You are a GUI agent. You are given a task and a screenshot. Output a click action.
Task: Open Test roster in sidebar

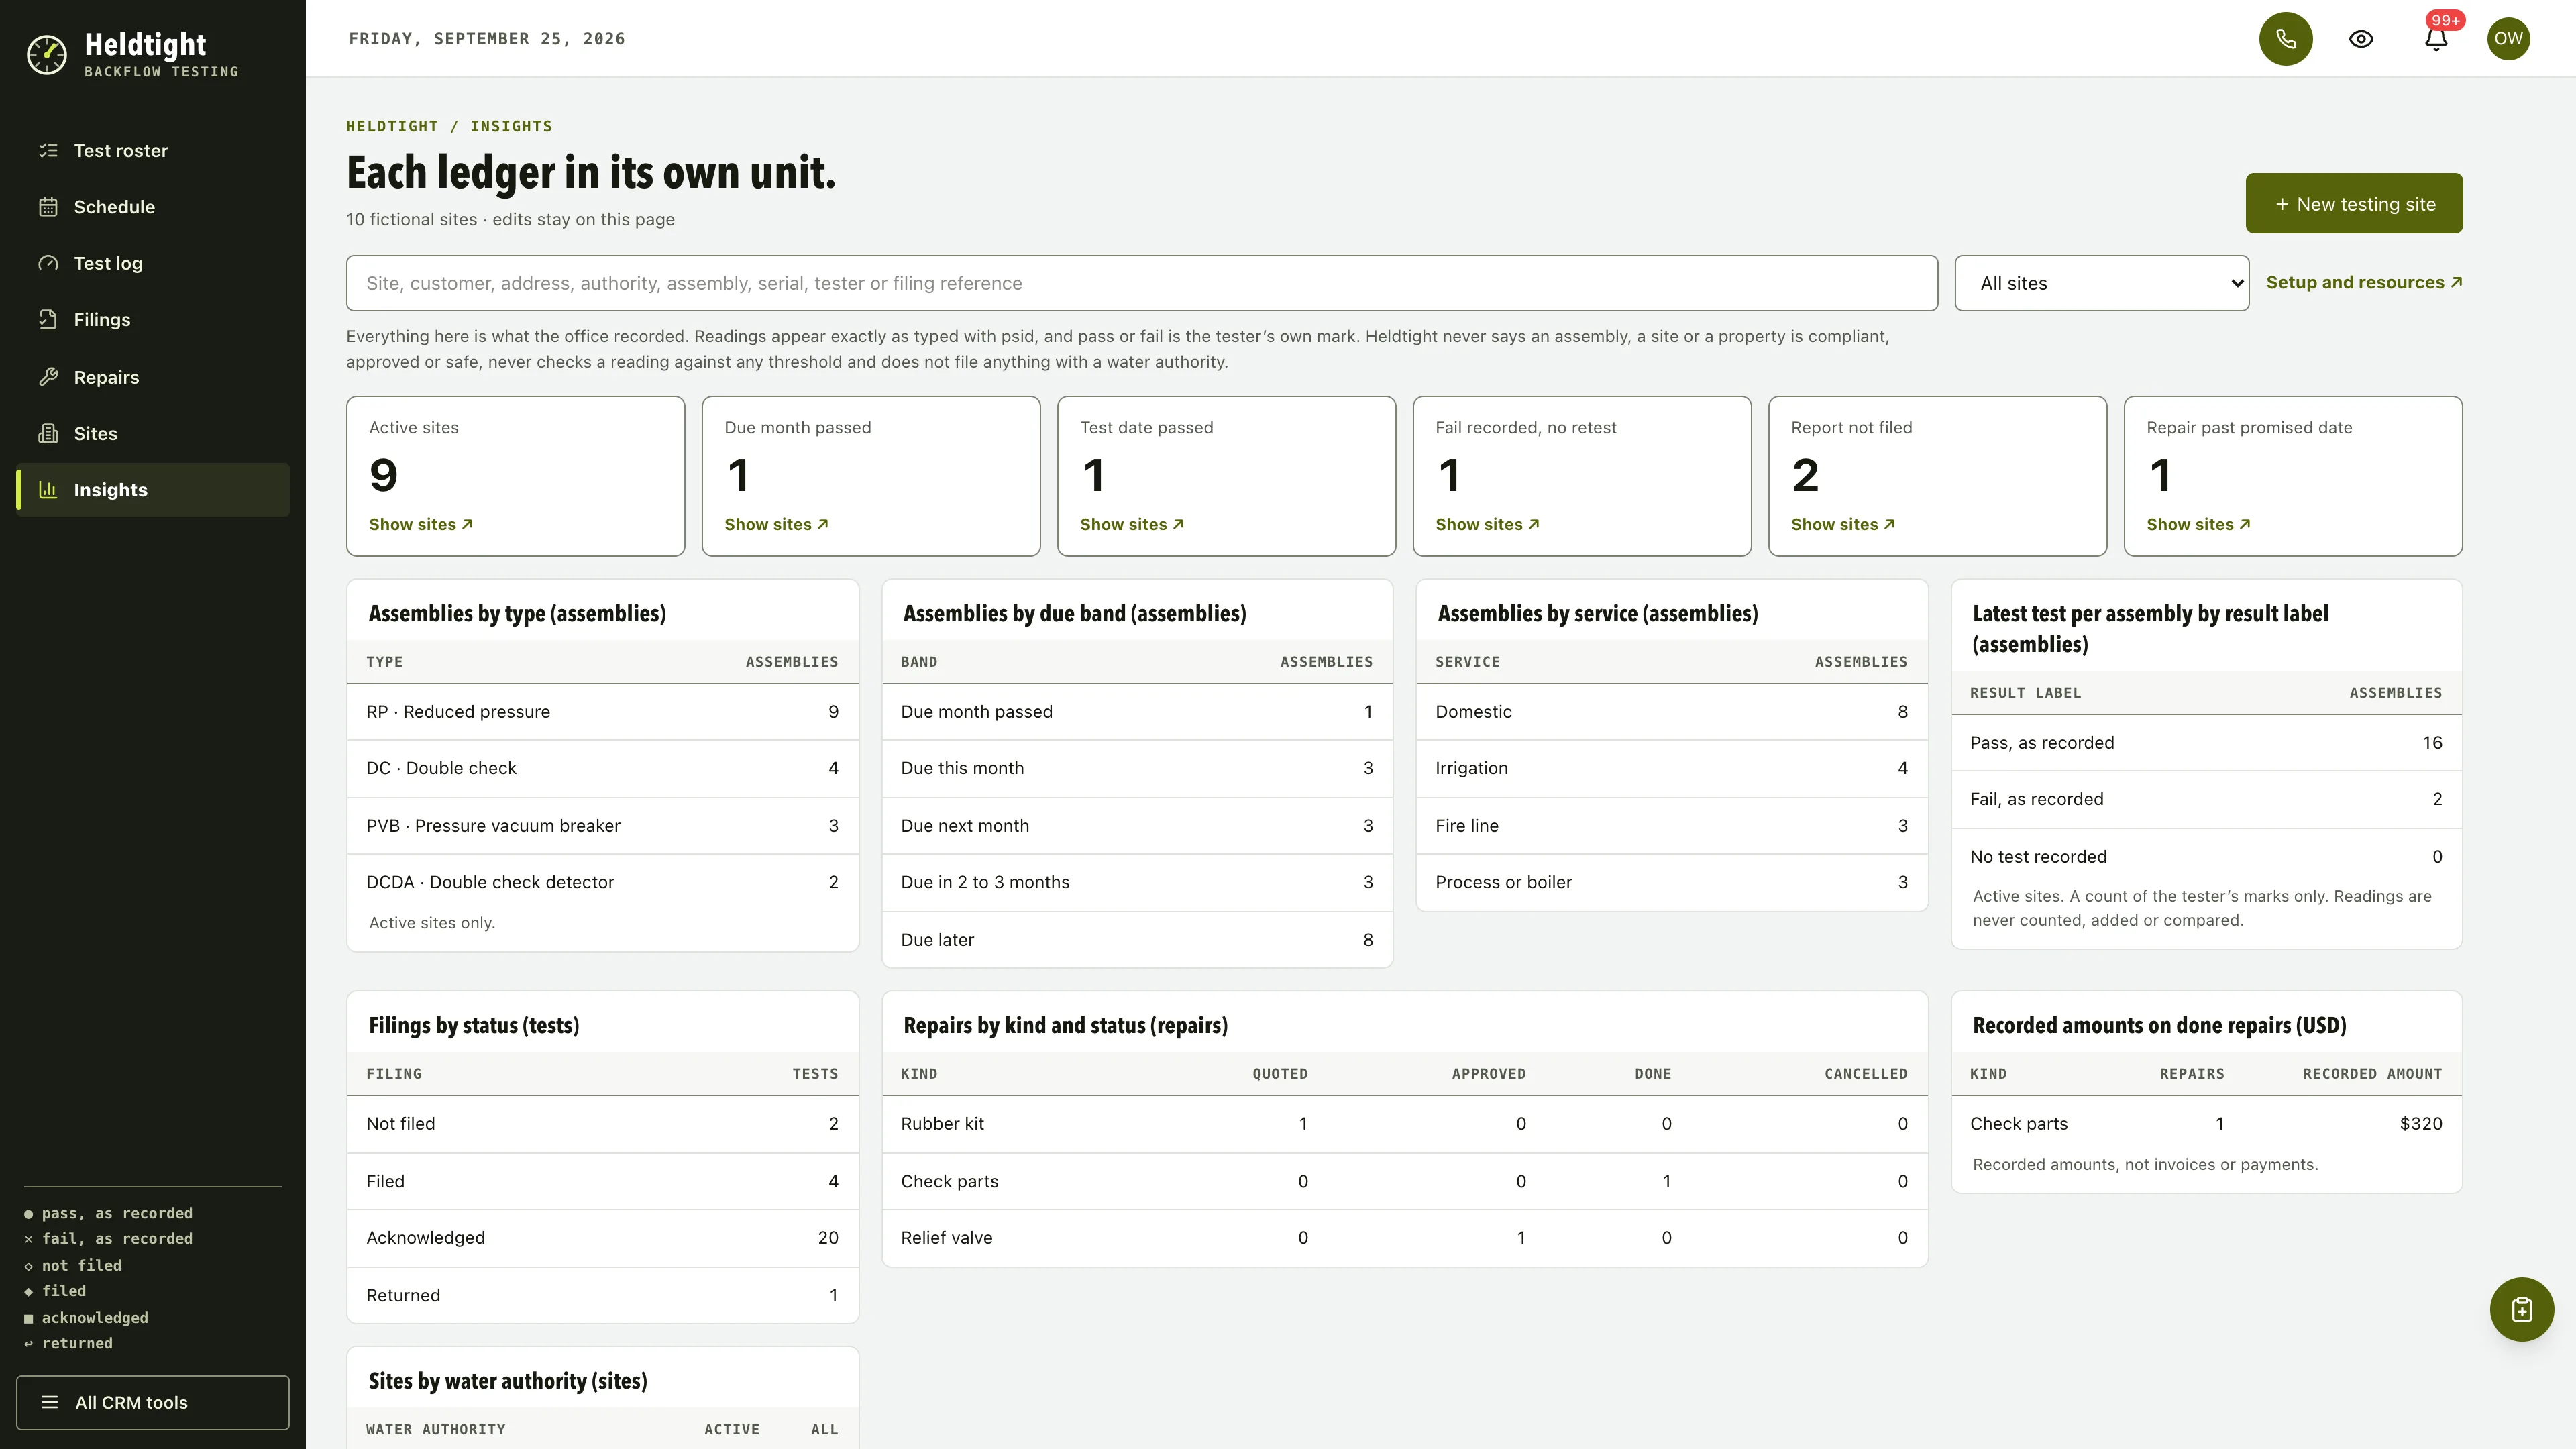[x=153, y=151]
